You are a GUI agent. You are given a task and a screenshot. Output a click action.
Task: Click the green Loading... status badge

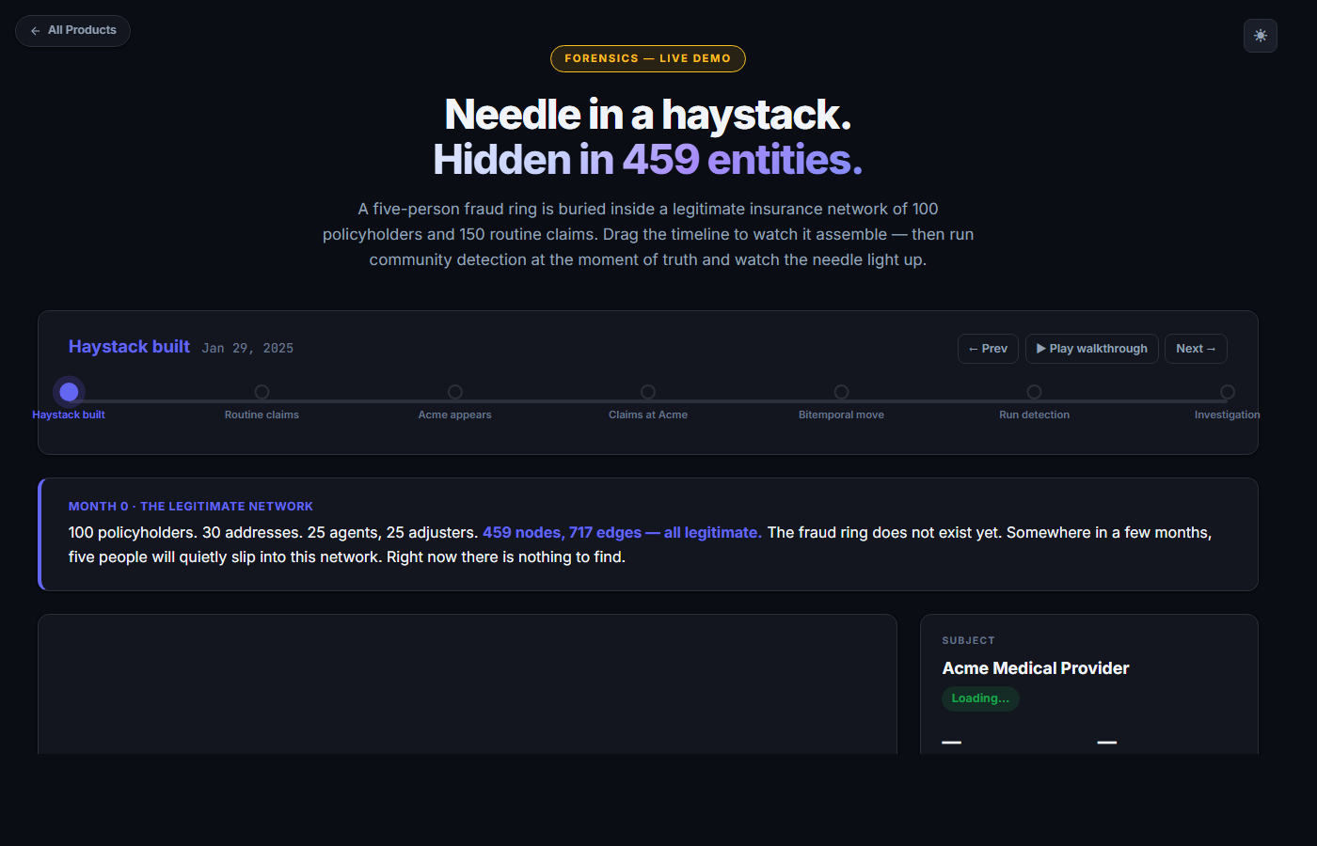tap(980, 698)
